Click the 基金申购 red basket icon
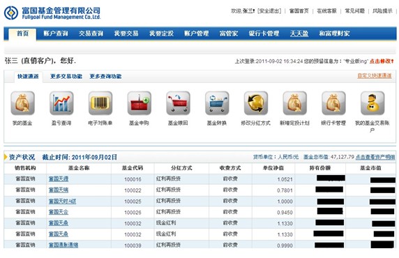The image size is (399, 258). click(x=140, y=103)
